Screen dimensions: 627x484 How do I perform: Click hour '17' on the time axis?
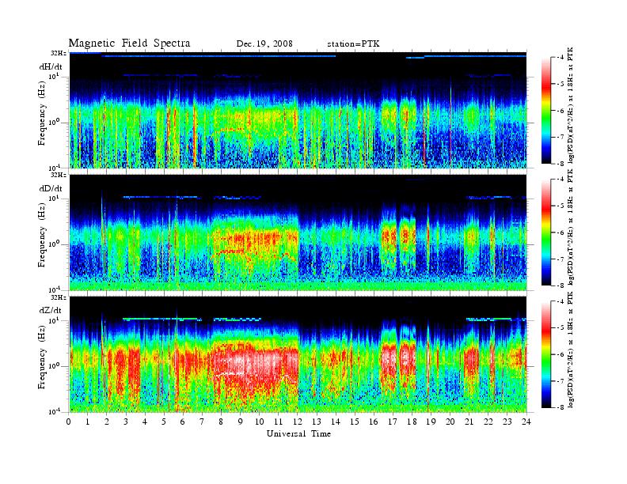393,422
